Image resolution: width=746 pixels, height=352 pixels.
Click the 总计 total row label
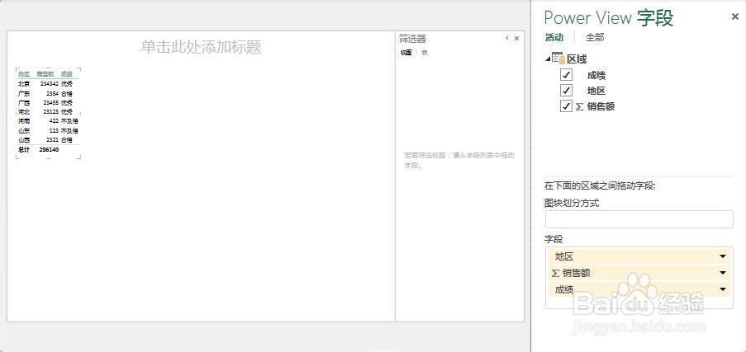[24, 150]
